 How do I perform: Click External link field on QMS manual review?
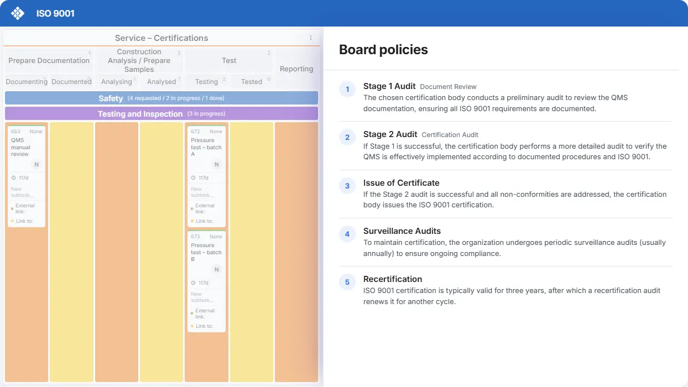25,208
